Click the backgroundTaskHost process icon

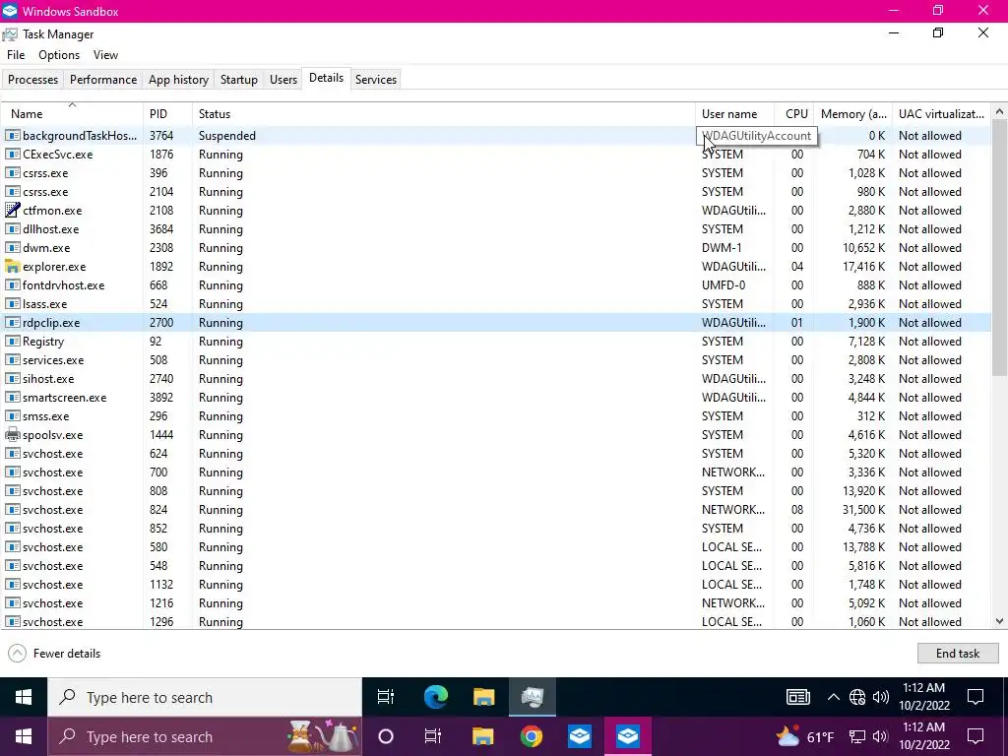(x=12, y=136)
